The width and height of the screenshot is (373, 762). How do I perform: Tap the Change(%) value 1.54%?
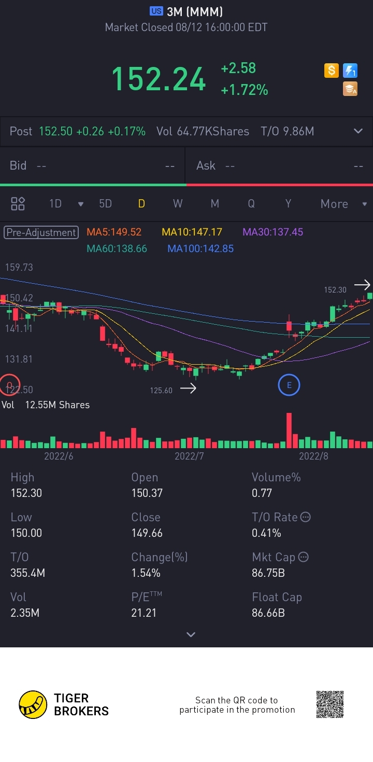point(146,573)
